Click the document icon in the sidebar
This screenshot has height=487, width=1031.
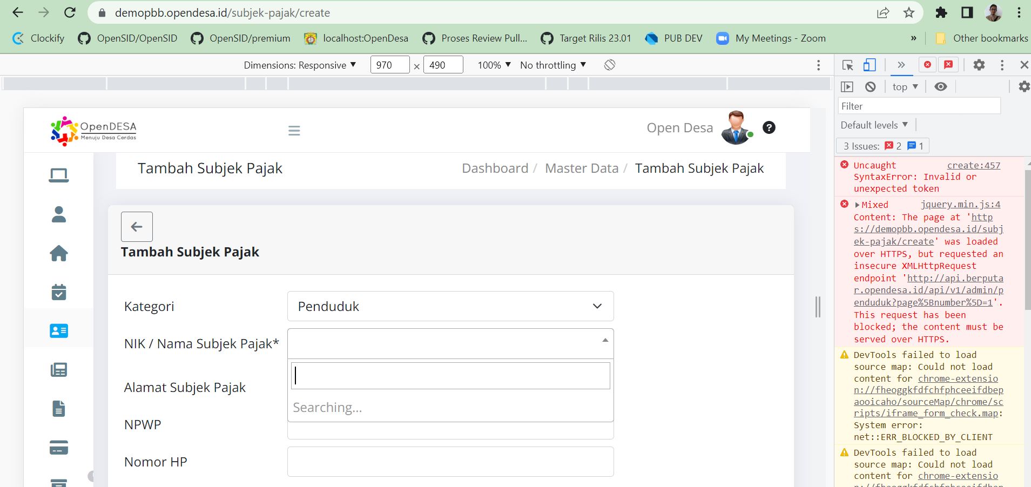point(58,408)
